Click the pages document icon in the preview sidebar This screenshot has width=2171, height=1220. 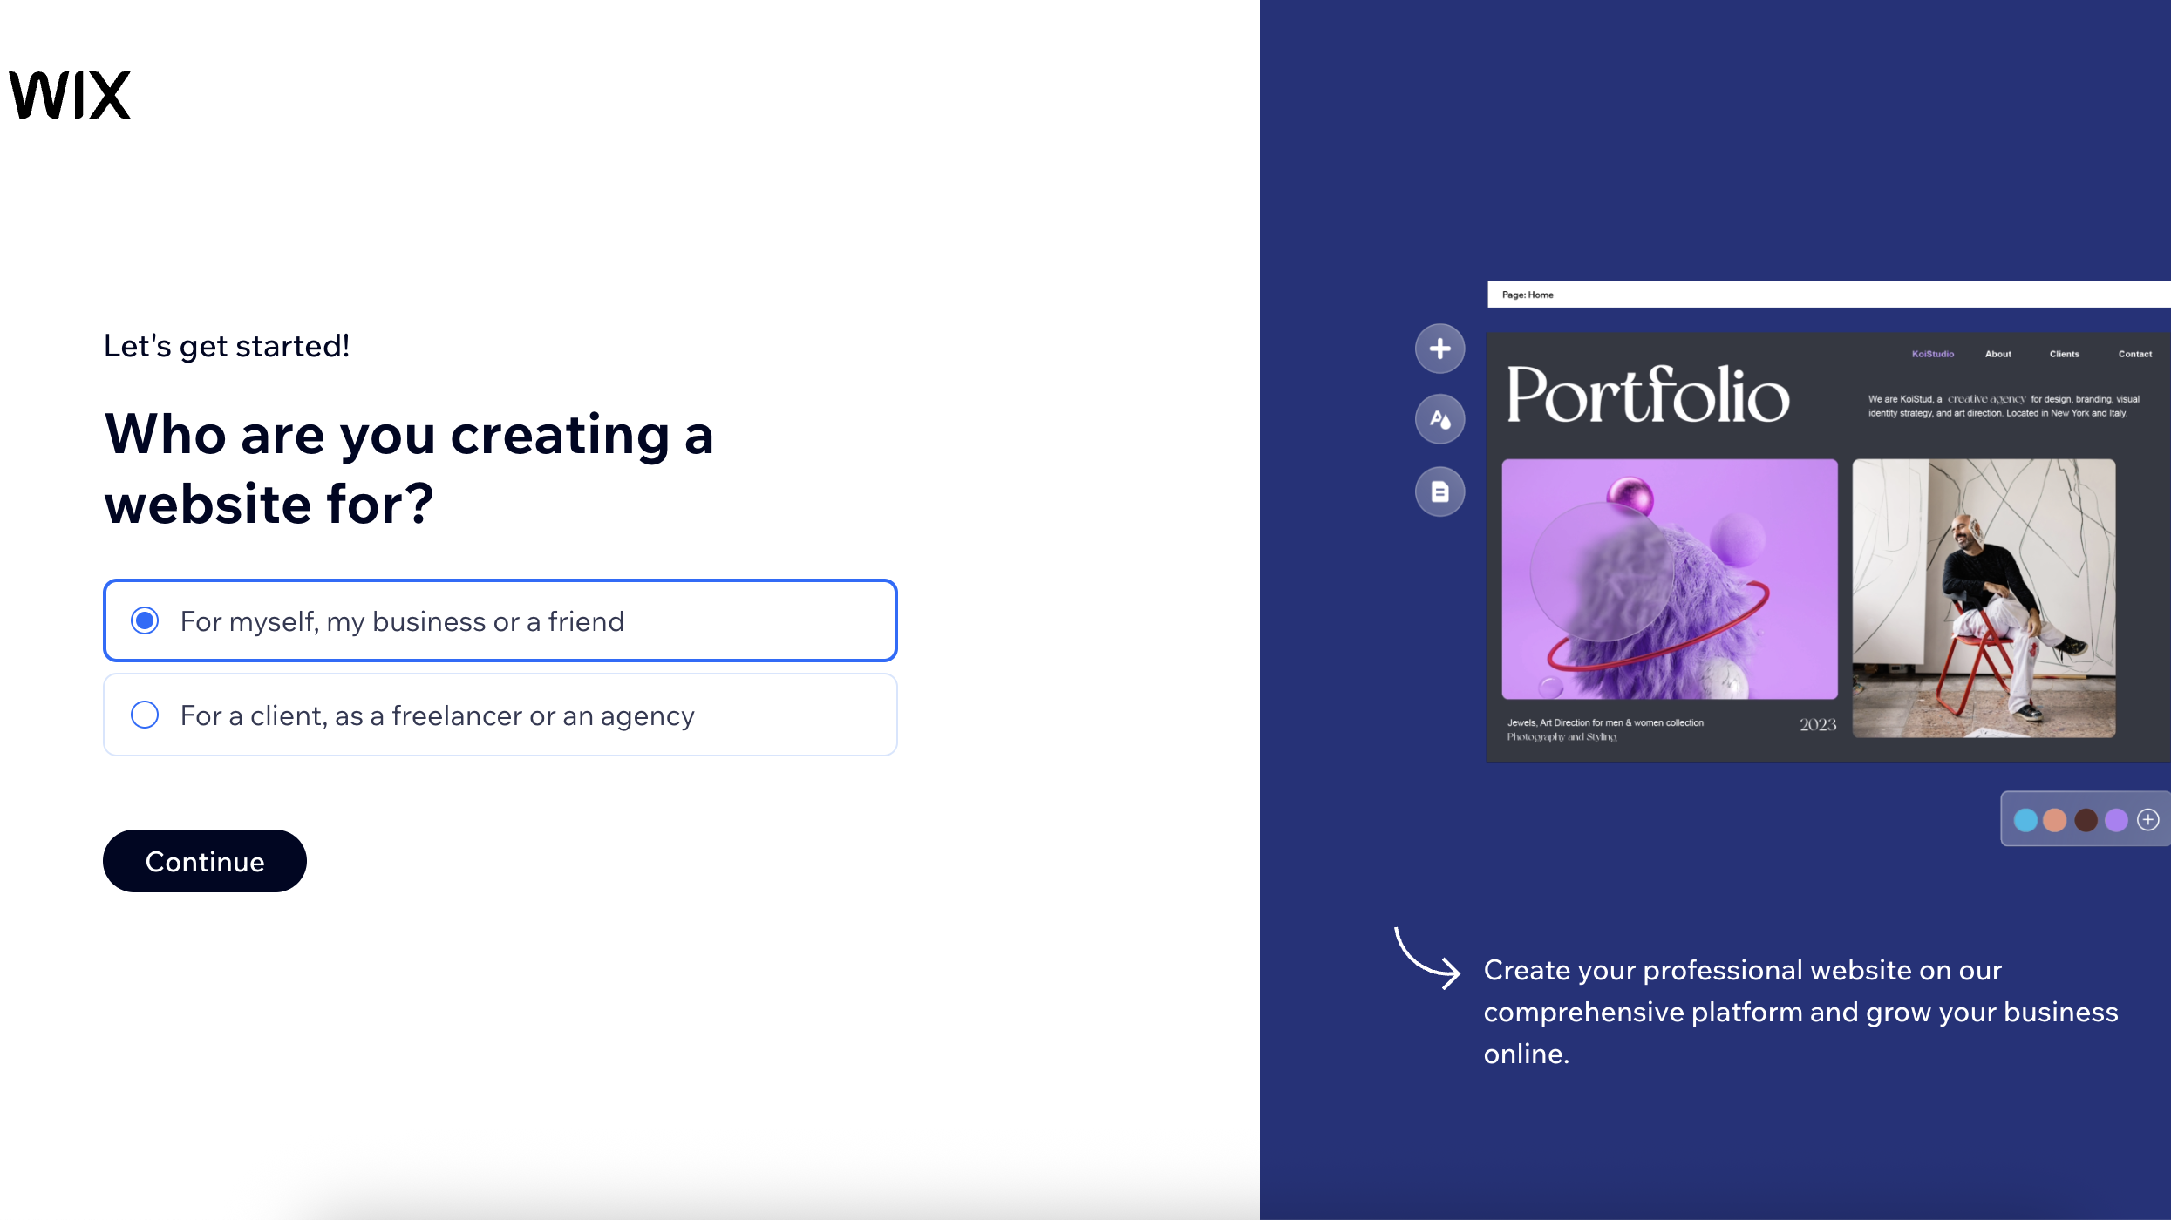click(1439, 491)
